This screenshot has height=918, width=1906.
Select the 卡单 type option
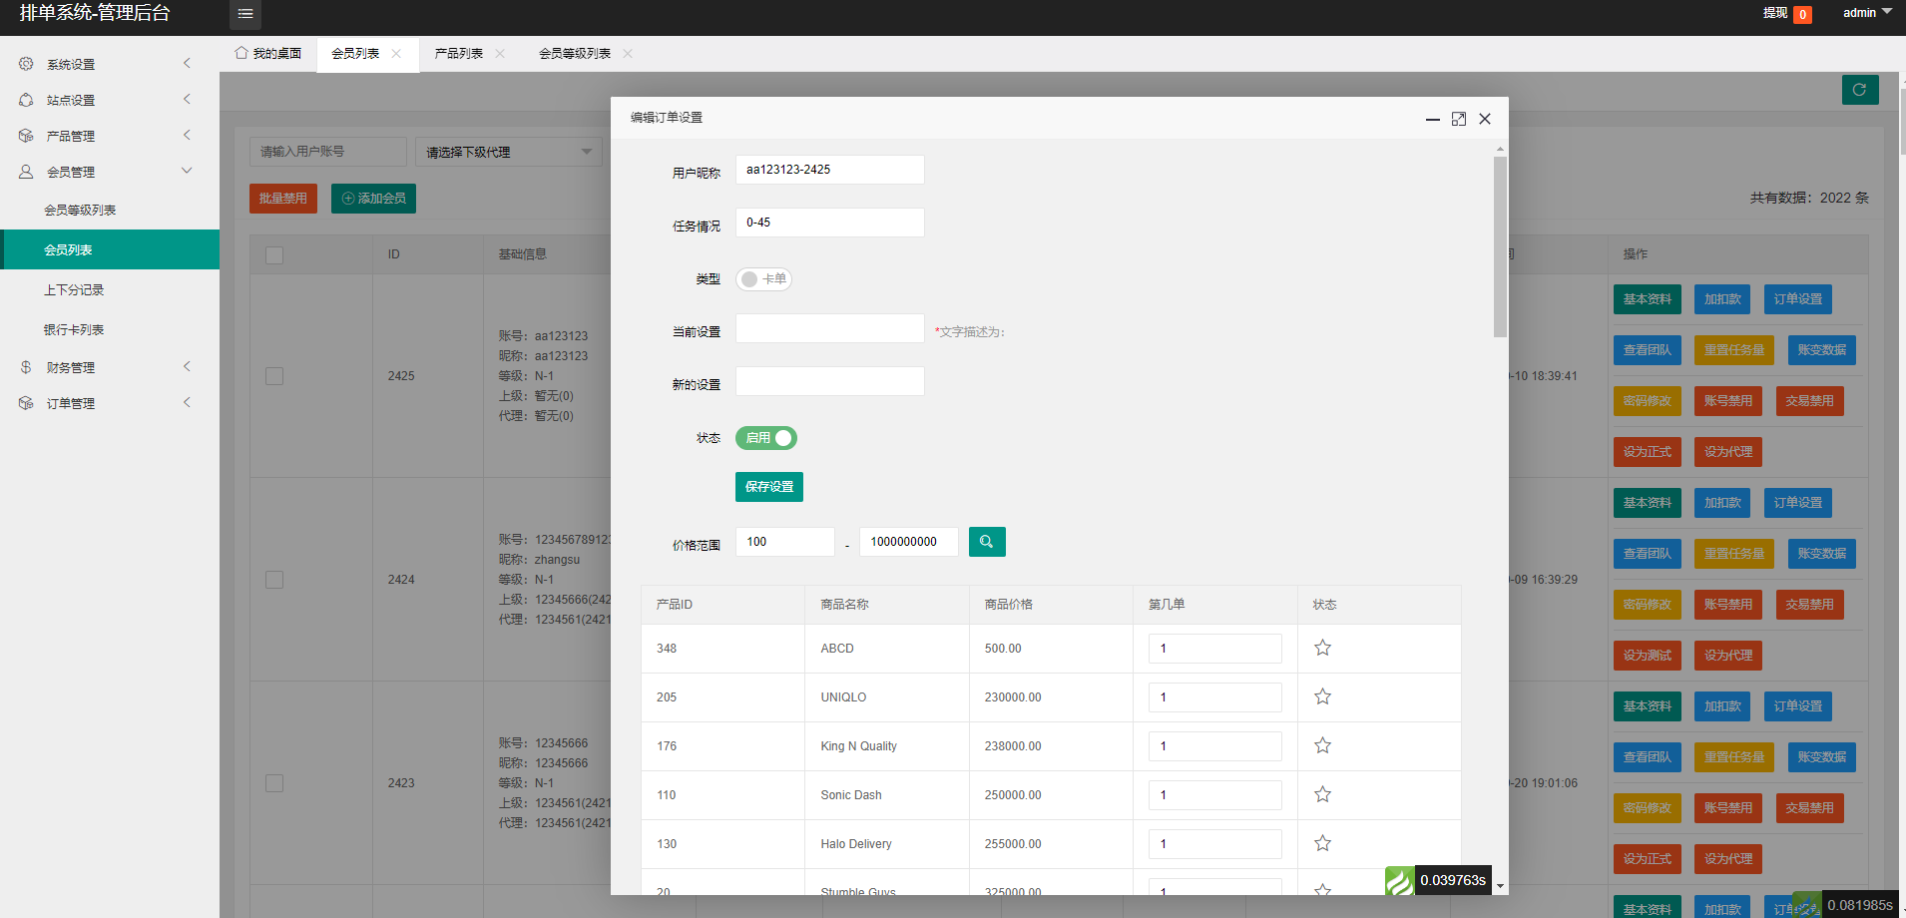(763, 278)
